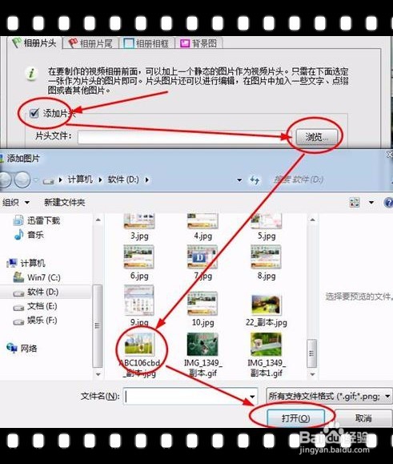This screenshot has width=393, height=464.
Task: Open the 文档 (E:) drive
Action: click(x=35, y=306)
